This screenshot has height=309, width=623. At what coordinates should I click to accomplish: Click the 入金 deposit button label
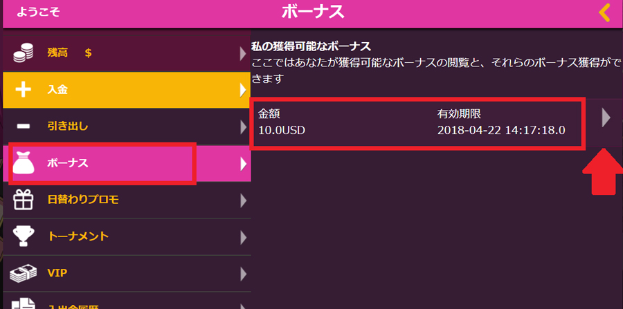57,90
